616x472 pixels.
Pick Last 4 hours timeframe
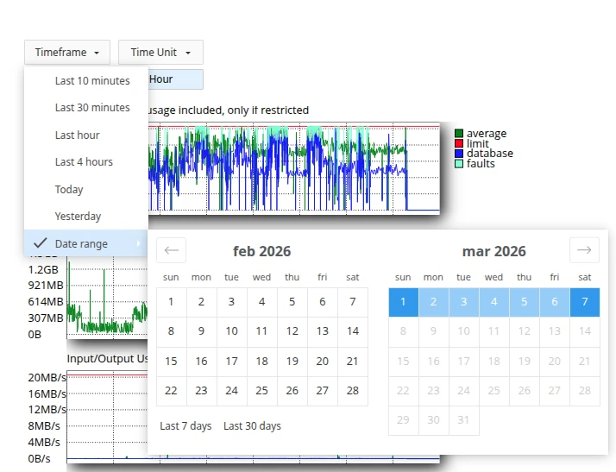pyautogui.click(x=84, y=162)
